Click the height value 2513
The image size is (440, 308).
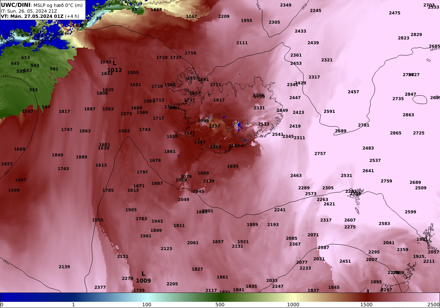[x=264, y=124]
